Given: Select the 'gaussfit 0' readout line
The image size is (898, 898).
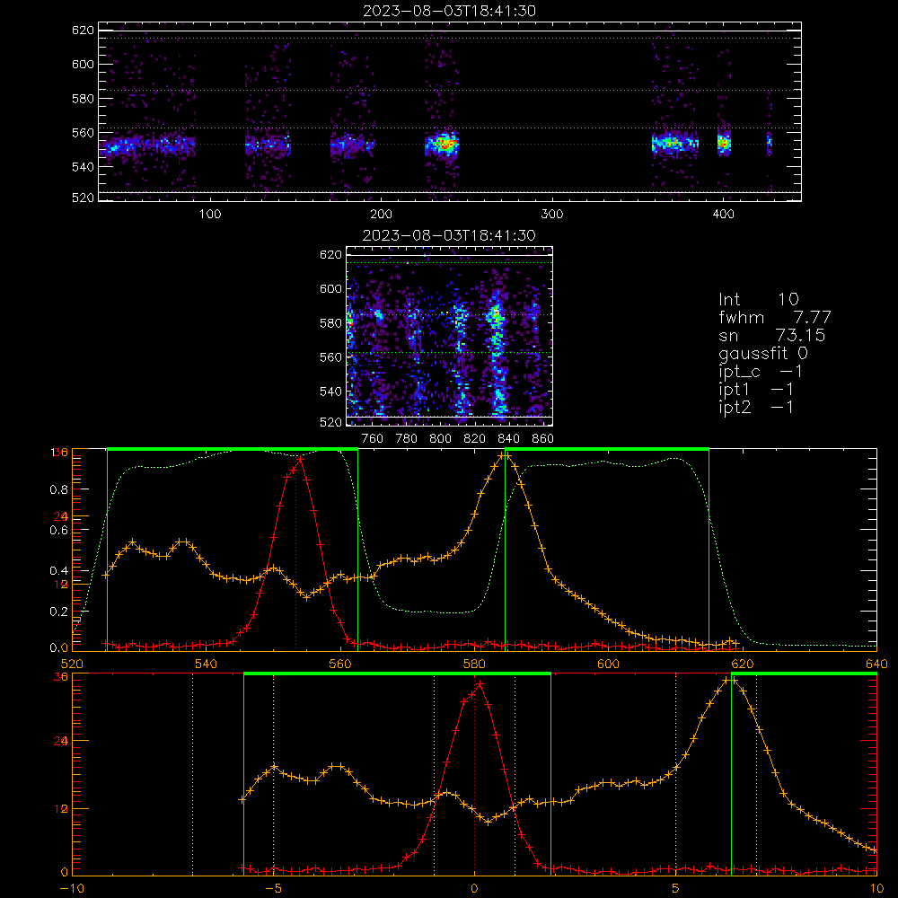Looking at the screenshot, I should point(762,353).
